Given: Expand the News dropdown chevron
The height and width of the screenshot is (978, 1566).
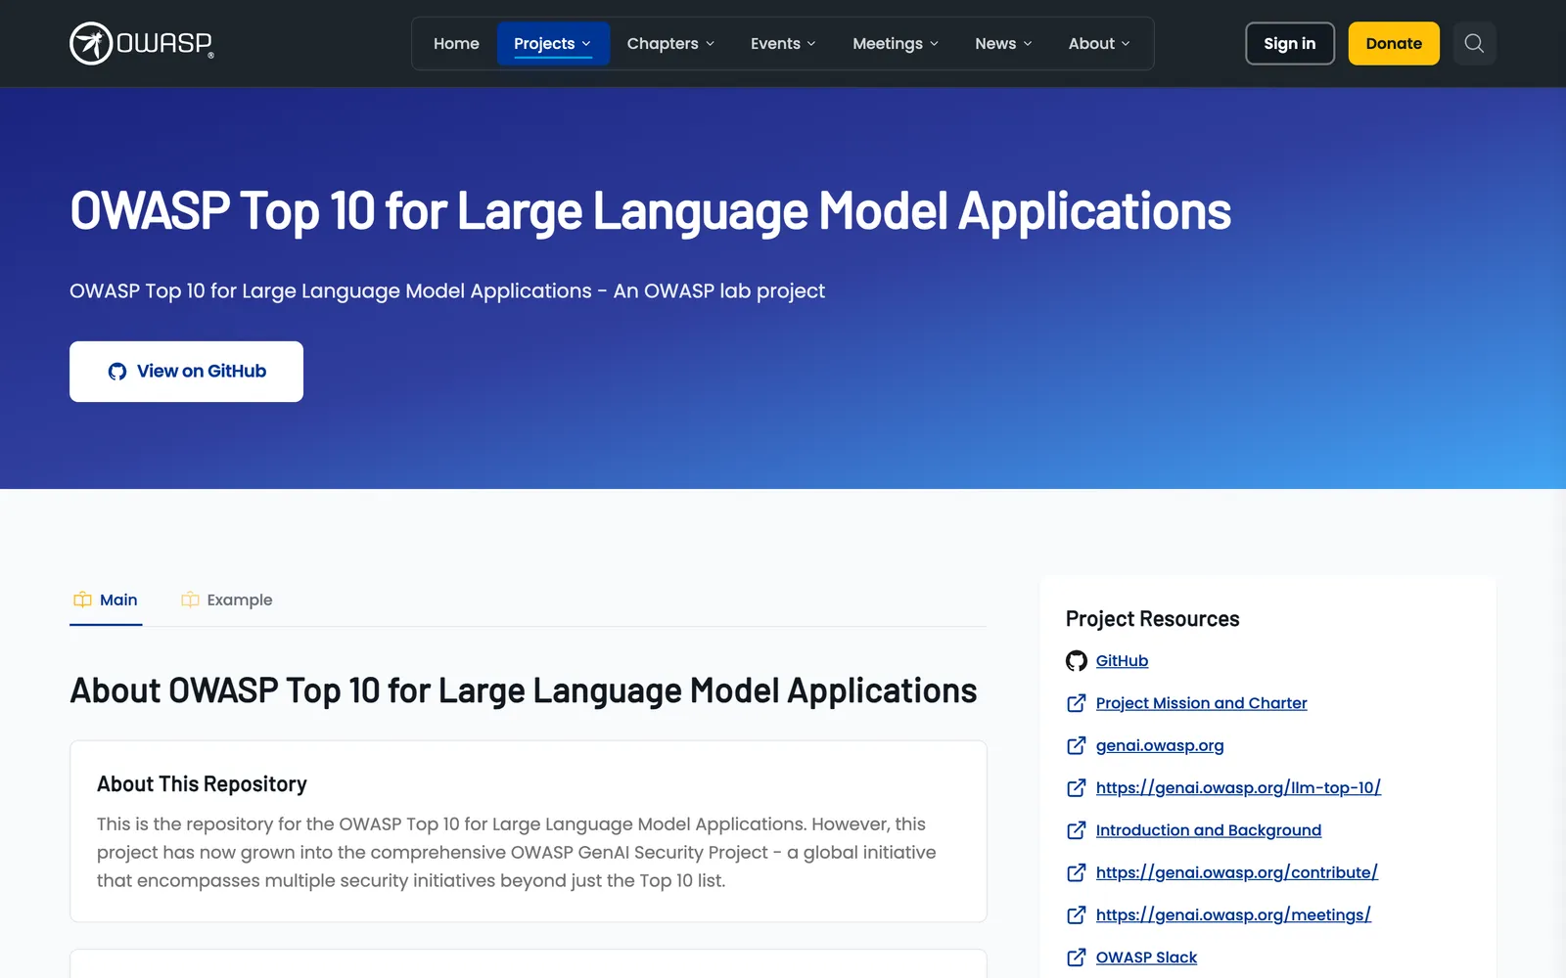Looking at the screenshot, I should click(1028, 44).
